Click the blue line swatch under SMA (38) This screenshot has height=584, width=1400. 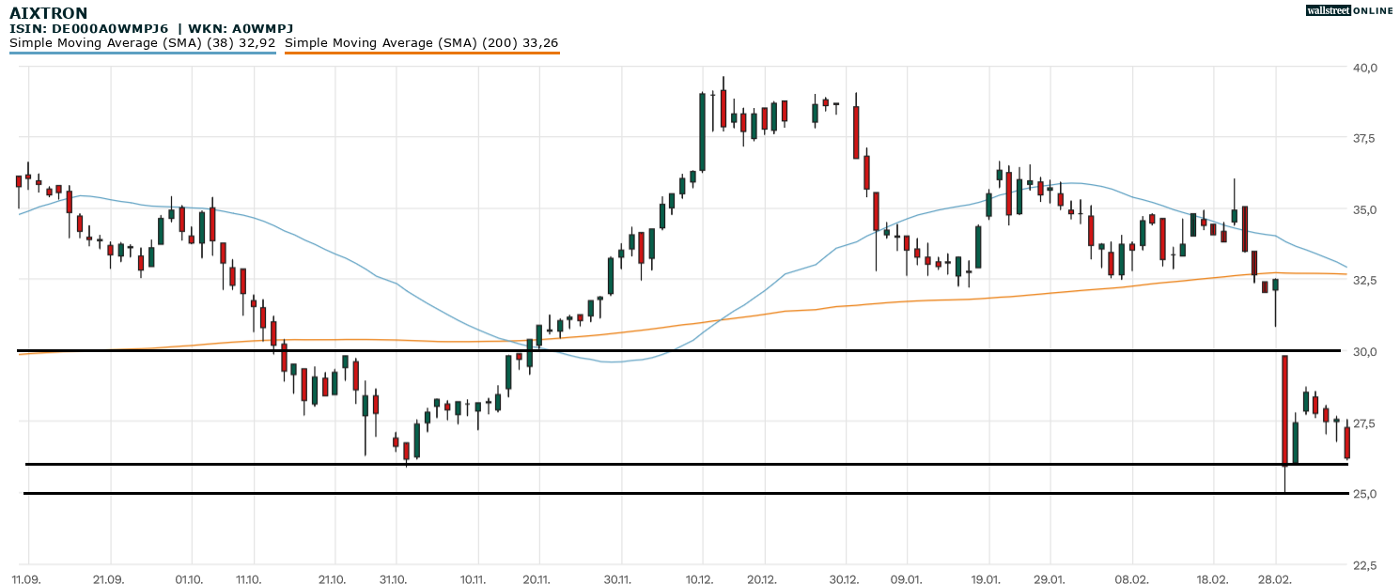[142, 53]
